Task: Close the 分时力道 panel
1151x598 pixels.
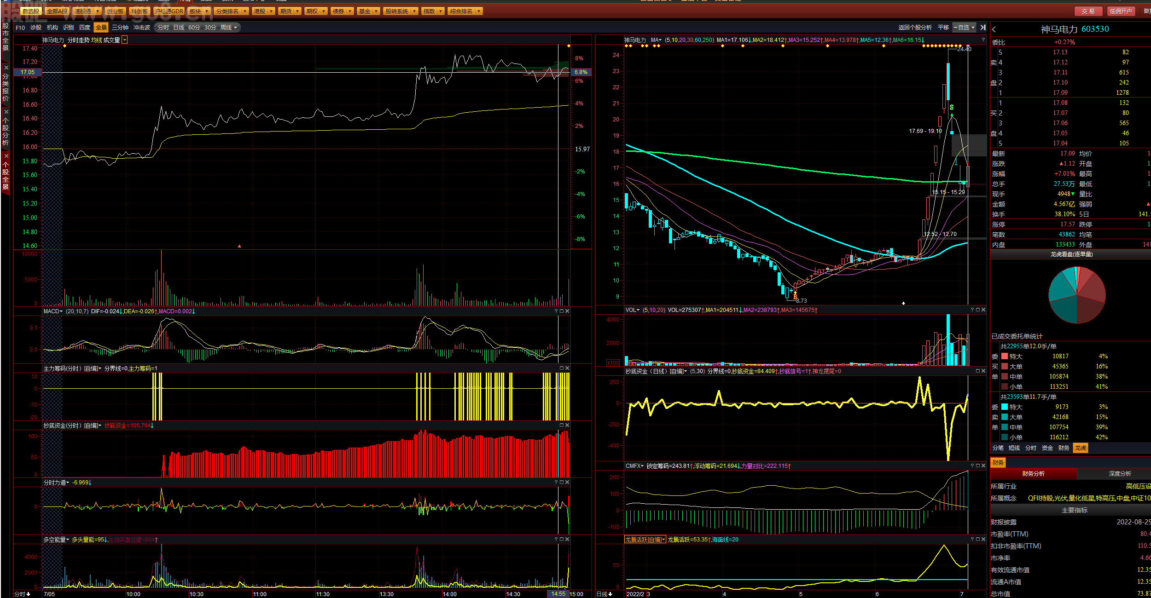Action: pyautogui.click(x=567, y=483)
